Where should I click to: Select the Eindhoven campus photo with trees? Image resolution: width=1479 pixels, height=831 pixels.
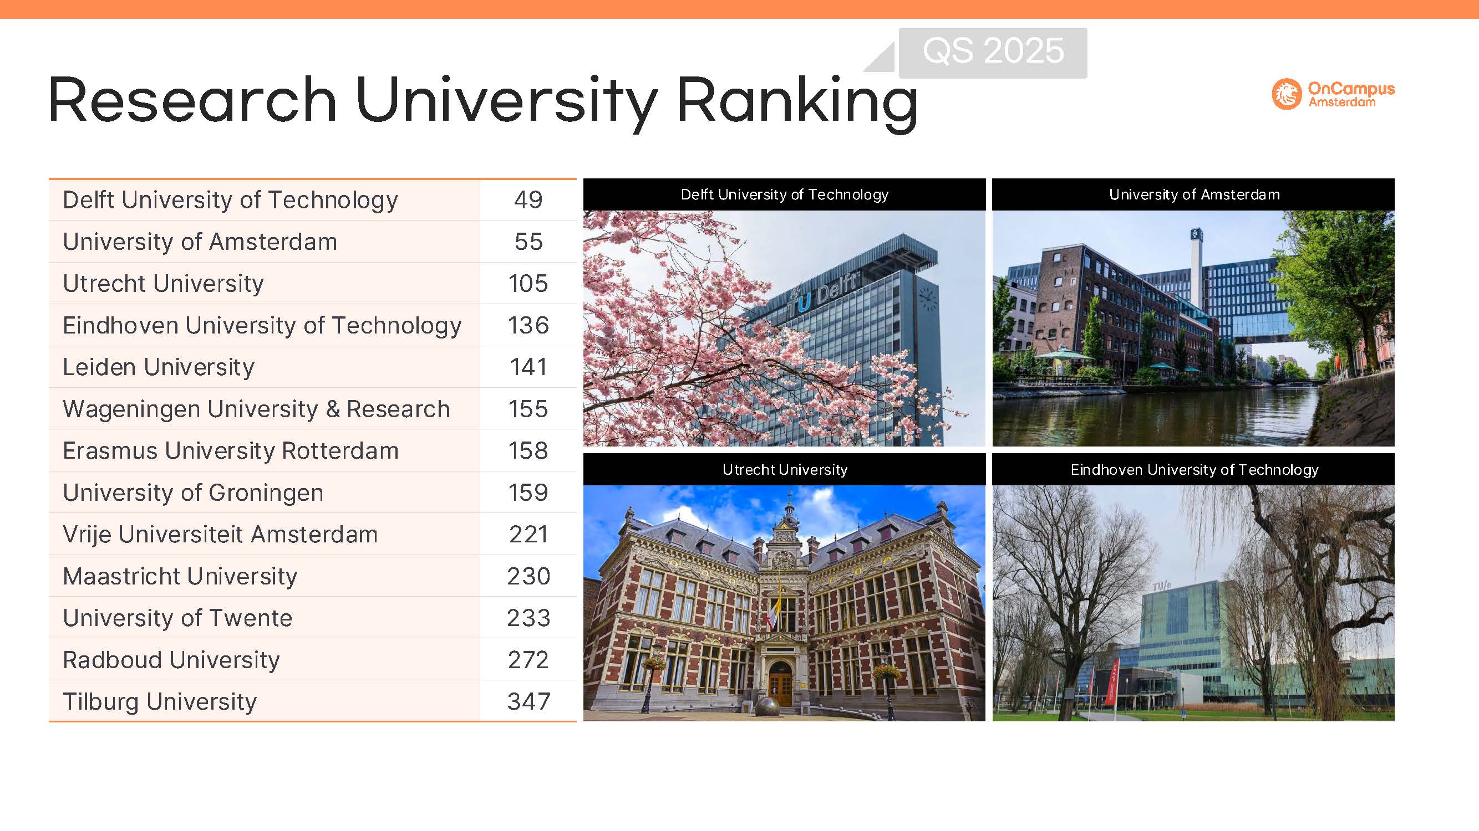pos(1193,603)
